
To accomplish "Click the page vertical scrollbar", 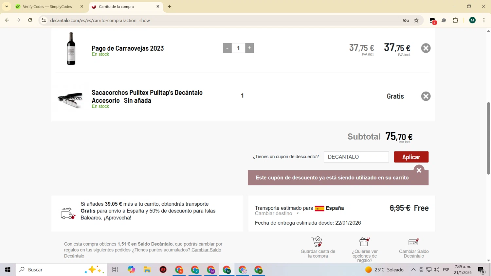I will coord(488,138).
